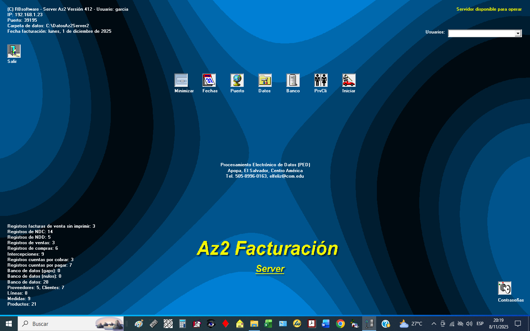The width and height of the screenshot is (530, 331).
Task: Click the Salir exit door icon
Action: (14, 51)
